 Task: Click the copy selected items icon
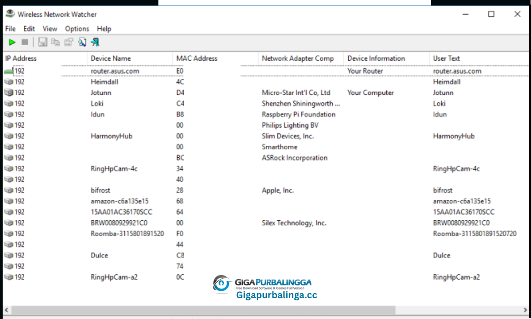pos(55,43)
